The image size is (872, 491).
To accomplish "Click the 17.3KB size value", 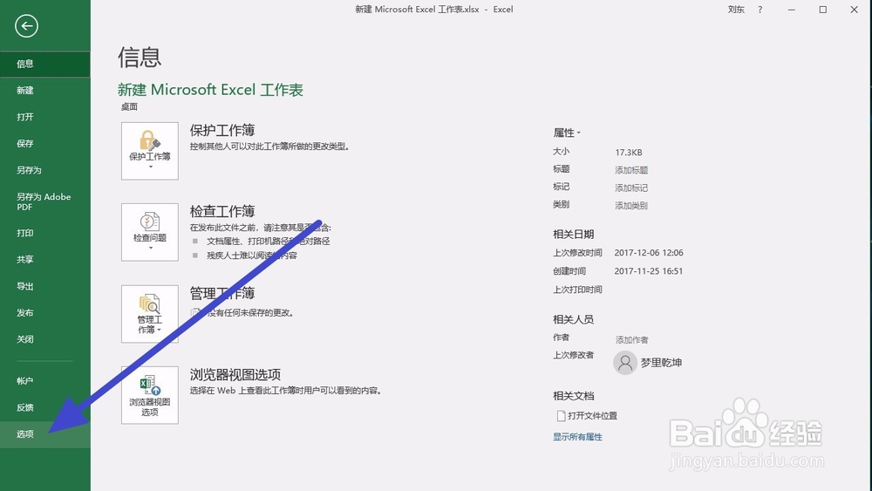I will pos(629,153).
